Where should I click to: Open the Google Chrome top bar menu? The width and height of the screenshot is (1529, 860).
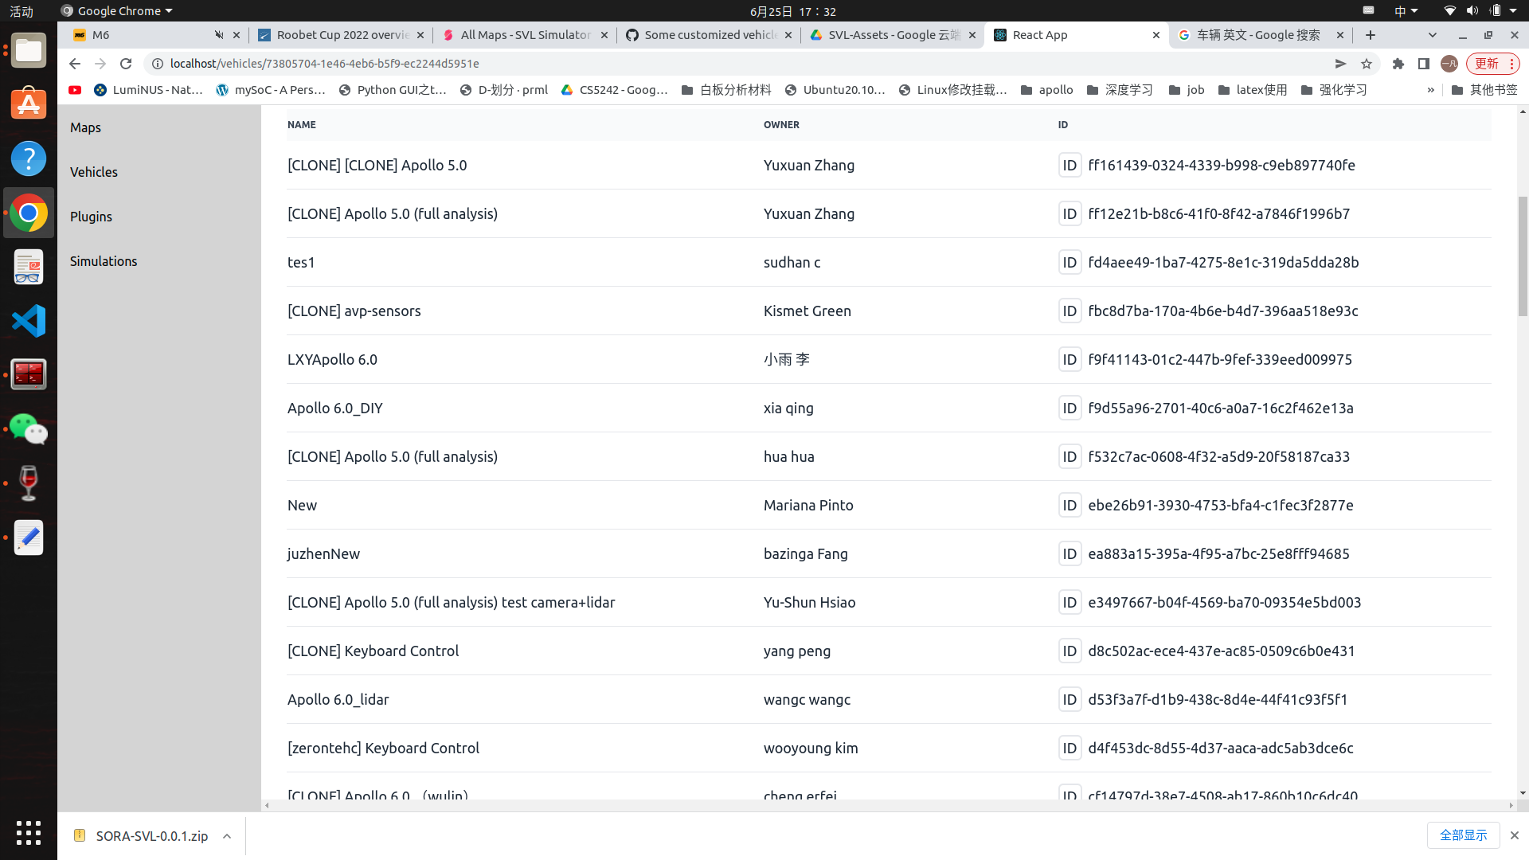tap(116, 10)
